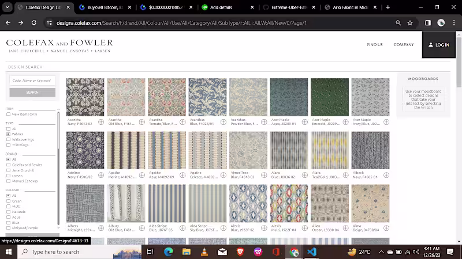Switch to the Add details tab
The width and height of the screenshot is (462, 259).
222,7
